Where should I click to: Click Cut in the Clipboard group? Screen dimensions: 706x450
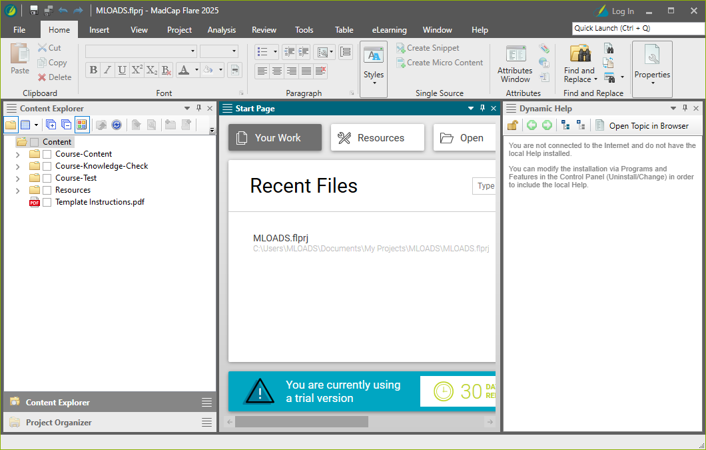pyautogui.click(x=49, y=48)
